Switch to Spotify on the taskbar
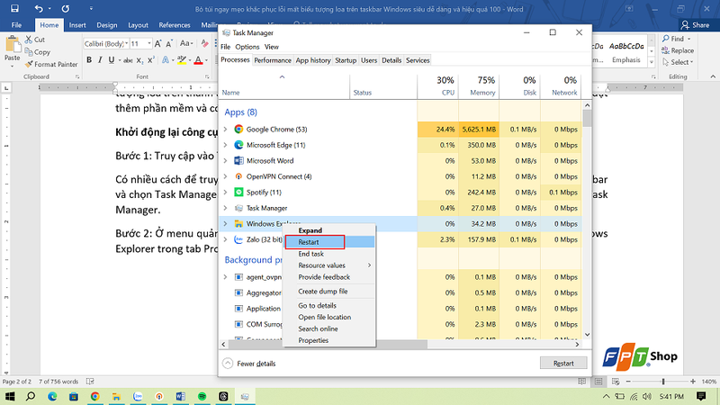The height and width of the screenshot is (405, 720). 202,396
